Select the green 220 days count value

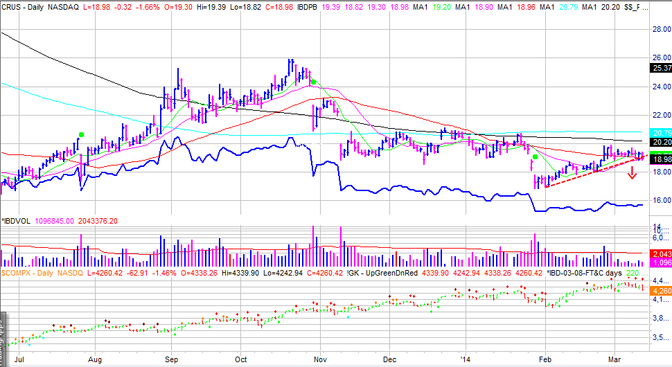point(633,273)
